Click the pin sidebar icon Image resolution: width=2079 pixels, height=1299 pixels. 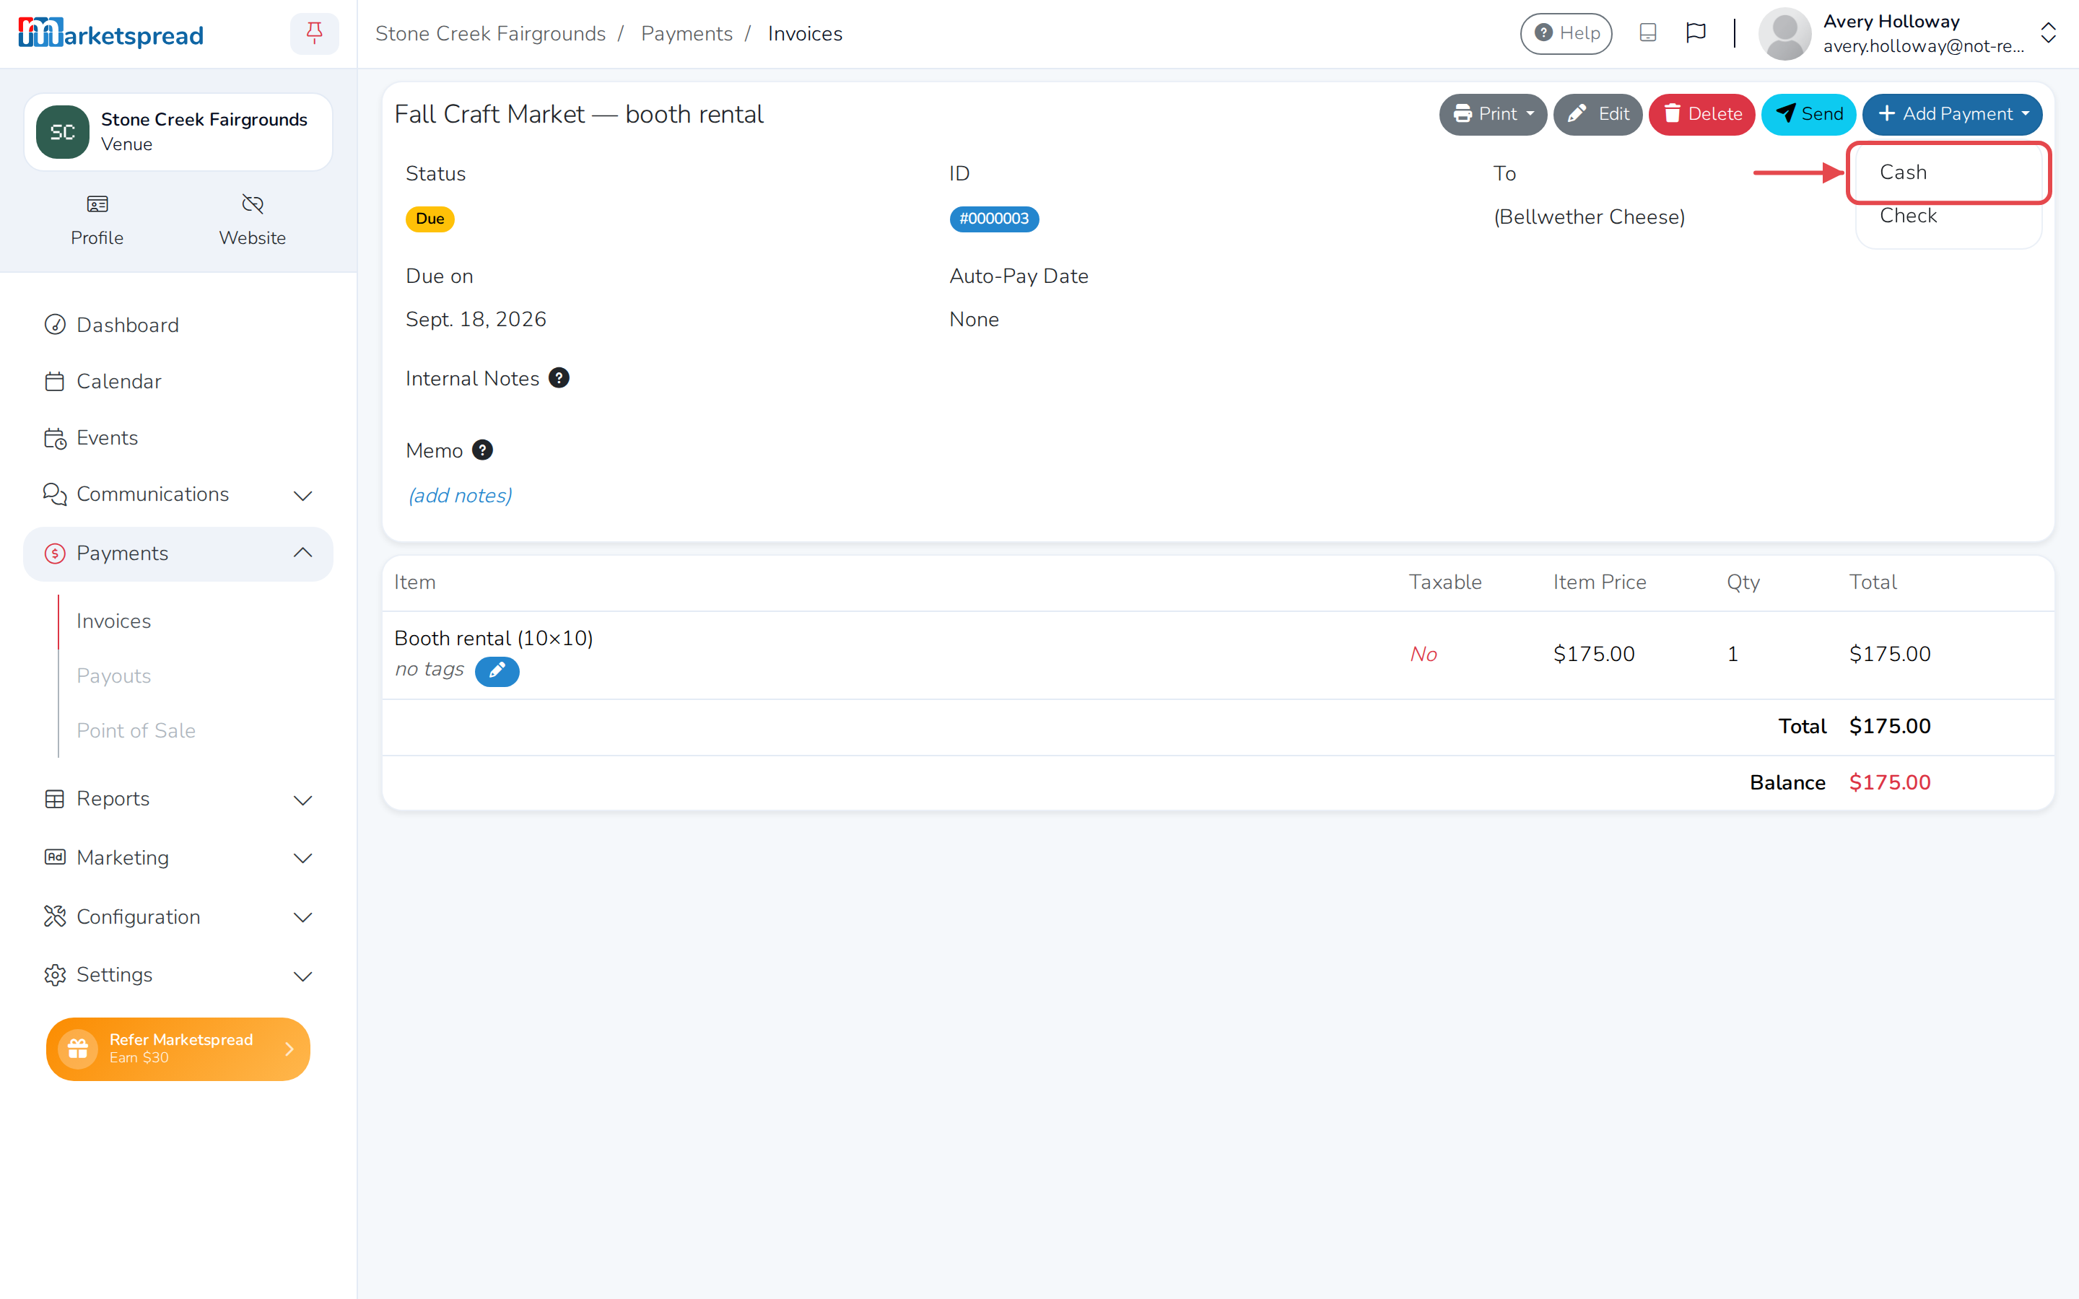point(315,33)
